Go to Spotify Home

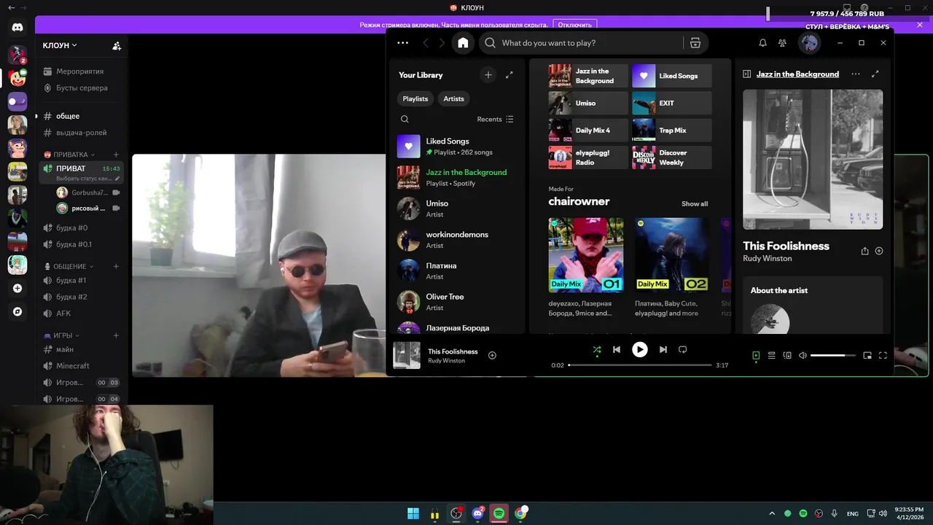pyautogui.click(x=463, y=43)
